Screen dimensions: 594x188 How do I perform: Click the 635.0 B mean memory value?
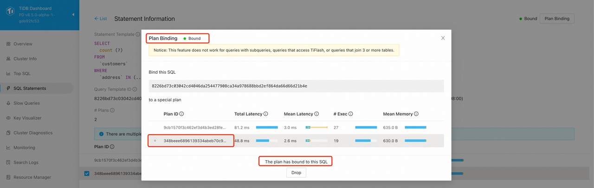click(390, 127)
